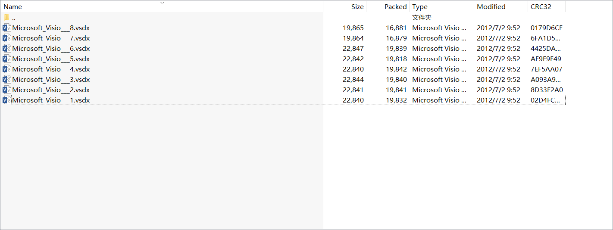Click the Visio icon of Microsoft_Visio___1.vsdx
This screenshot has width=613, height=230.
coord(6,100)
